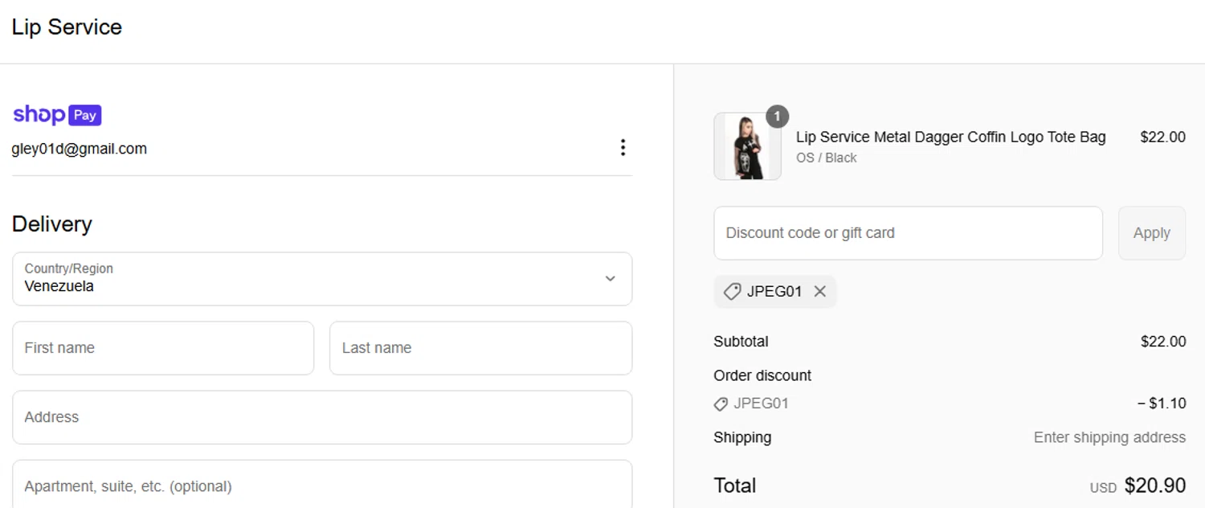
Task: Click the gley01d@gmail.com email text
Action: coord(80,149)
